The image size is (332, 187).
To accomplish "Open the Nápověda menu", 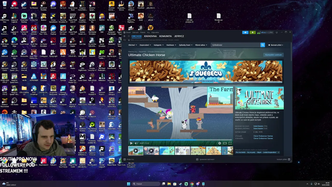I will (x=155, y=32).
